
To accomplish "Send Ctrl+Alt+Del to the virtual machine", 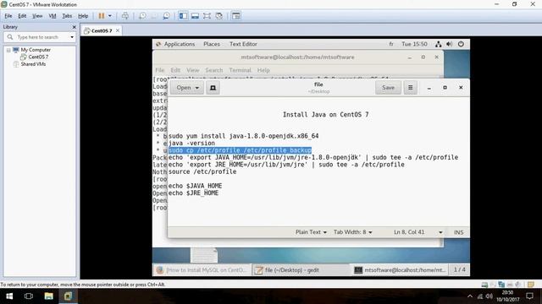I will [125, 16].
